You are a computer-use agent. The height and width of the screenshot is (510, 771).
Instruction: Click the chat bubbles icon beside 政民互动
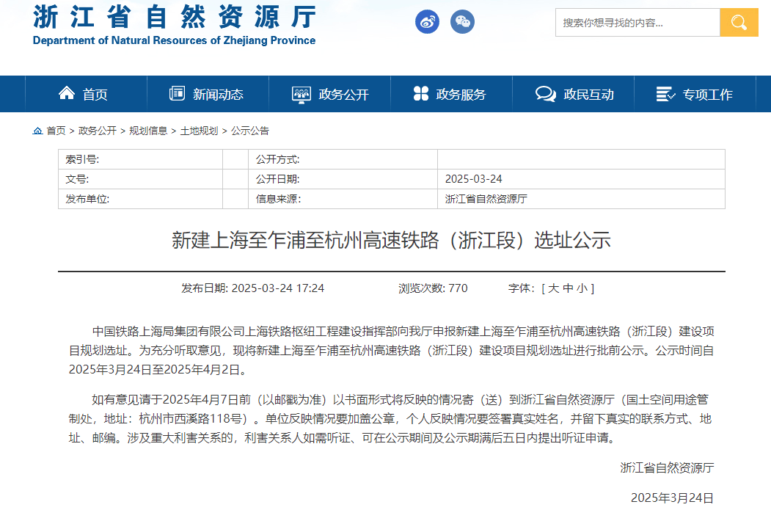pyautogui.click(x=545, y=94)
